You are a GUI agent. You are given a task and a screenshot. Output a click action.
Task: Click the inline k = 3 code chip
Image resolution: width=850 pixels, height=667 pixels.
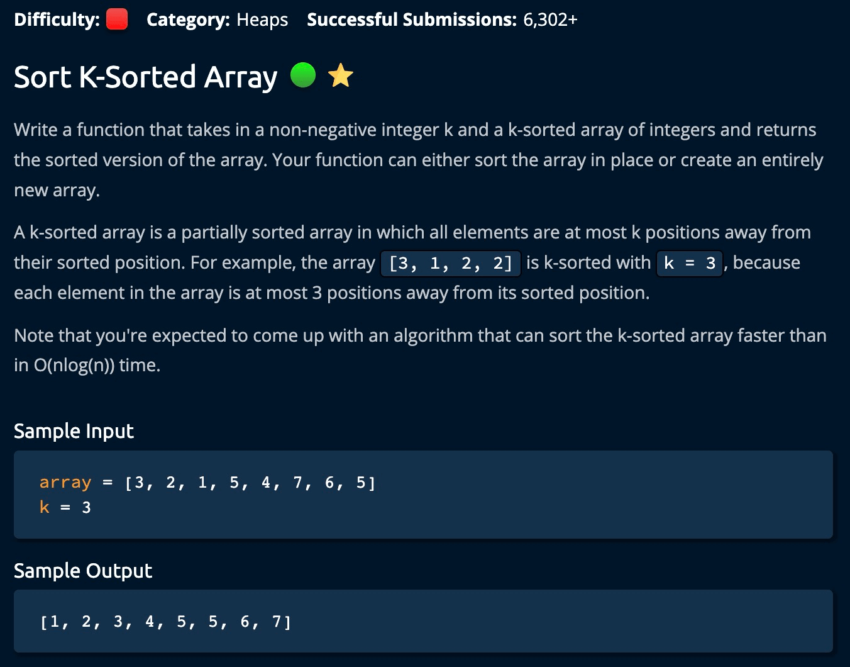click(x=690, y=263)
